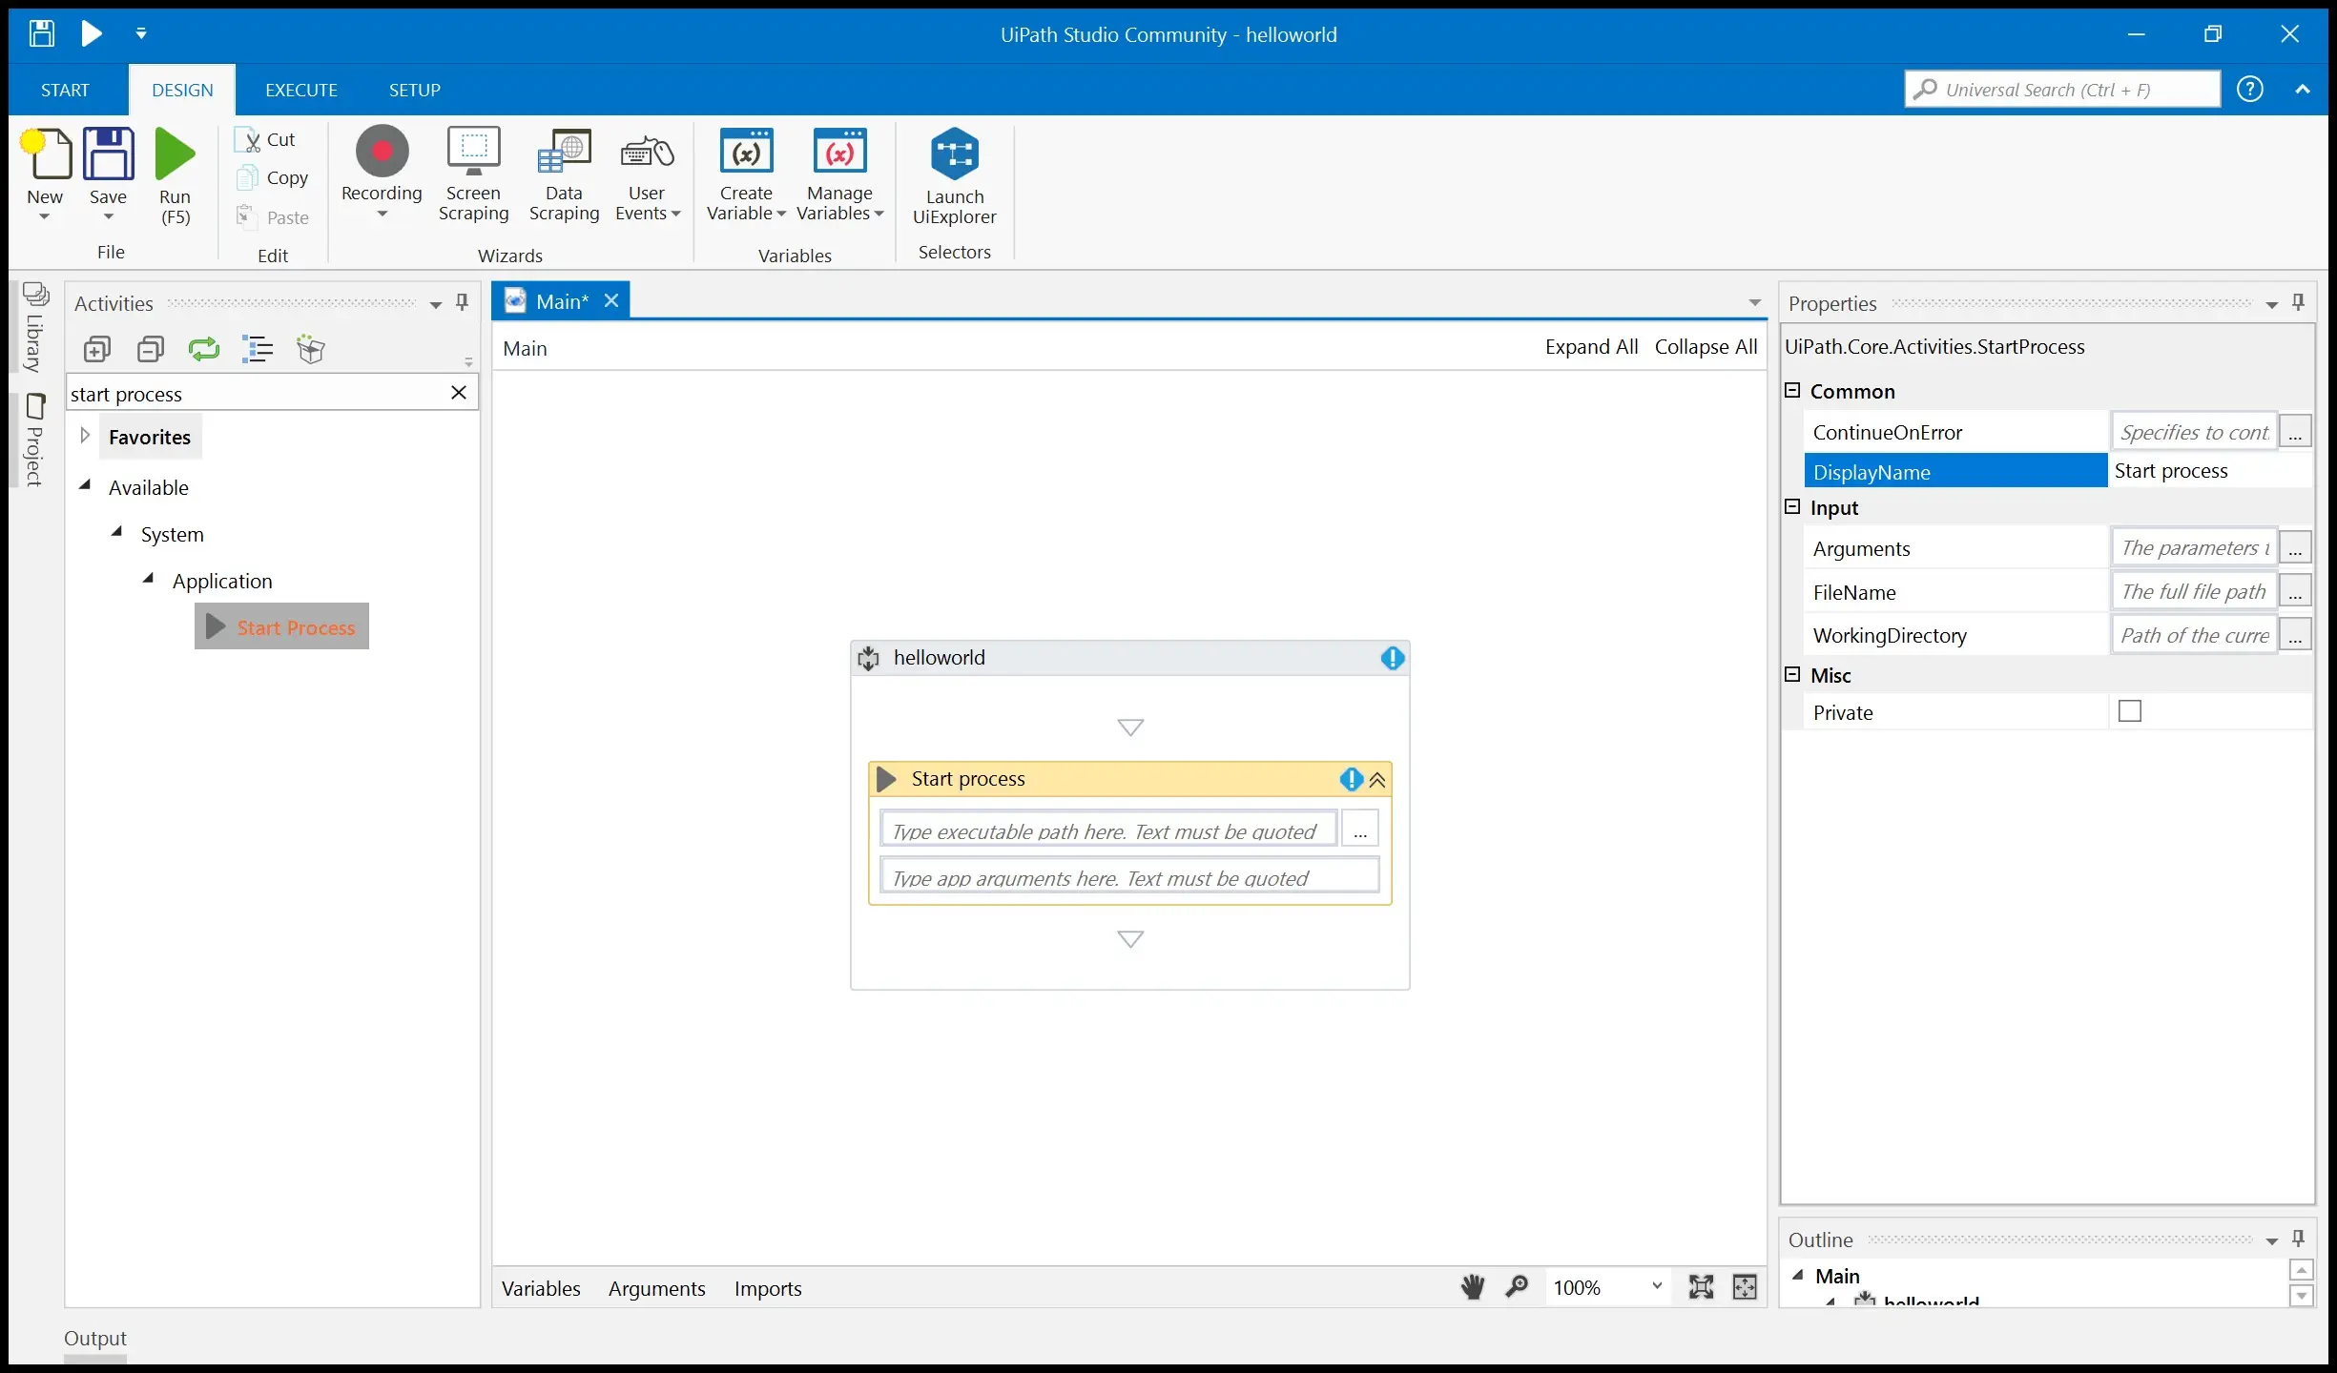This screenshot has height=1373, width=2337.
Task: Open the Library side panel
Action: click(x=35, y=327)
